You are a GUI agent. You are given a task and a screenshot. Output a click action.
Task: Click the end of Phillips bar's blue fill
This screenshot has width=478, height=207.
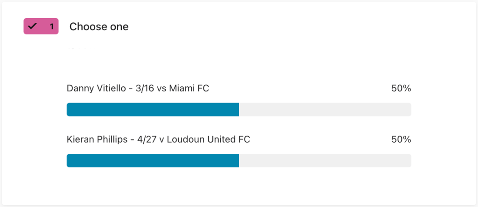pyautogui.click(x=238, y=160)
